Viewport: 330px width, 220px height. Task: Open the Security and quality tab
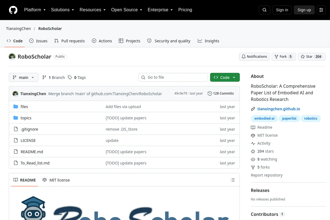click(x=169, y=41)
